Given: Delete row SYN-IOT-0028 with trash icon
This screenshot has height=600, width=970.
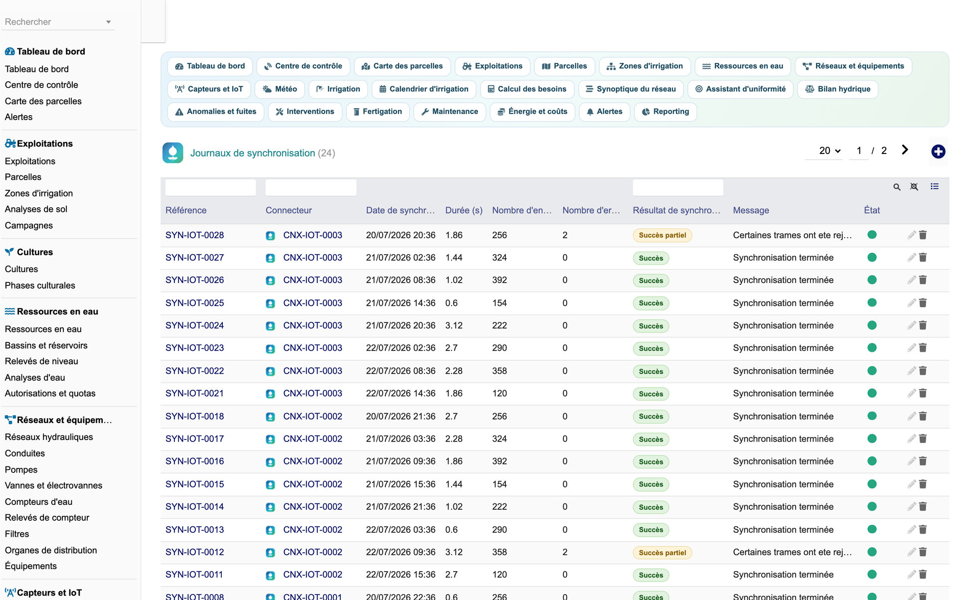Looking at the screenshot, I should click(x=923, y=235).
